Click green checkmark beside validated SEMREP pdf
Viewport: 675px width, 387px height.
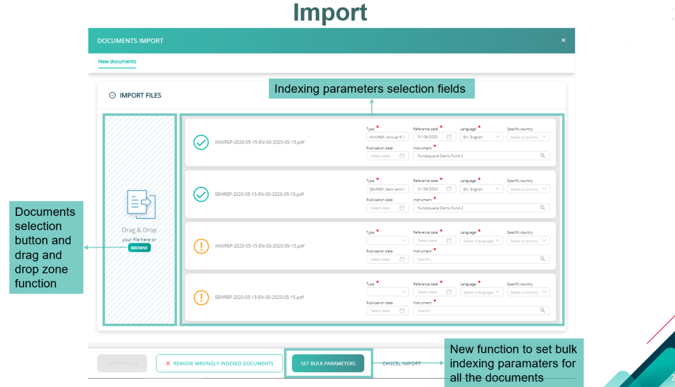(201, 194)
